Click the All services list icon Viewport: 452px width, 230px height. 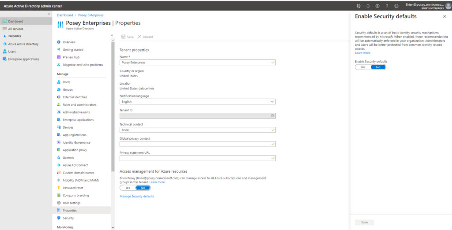(4, 29)
